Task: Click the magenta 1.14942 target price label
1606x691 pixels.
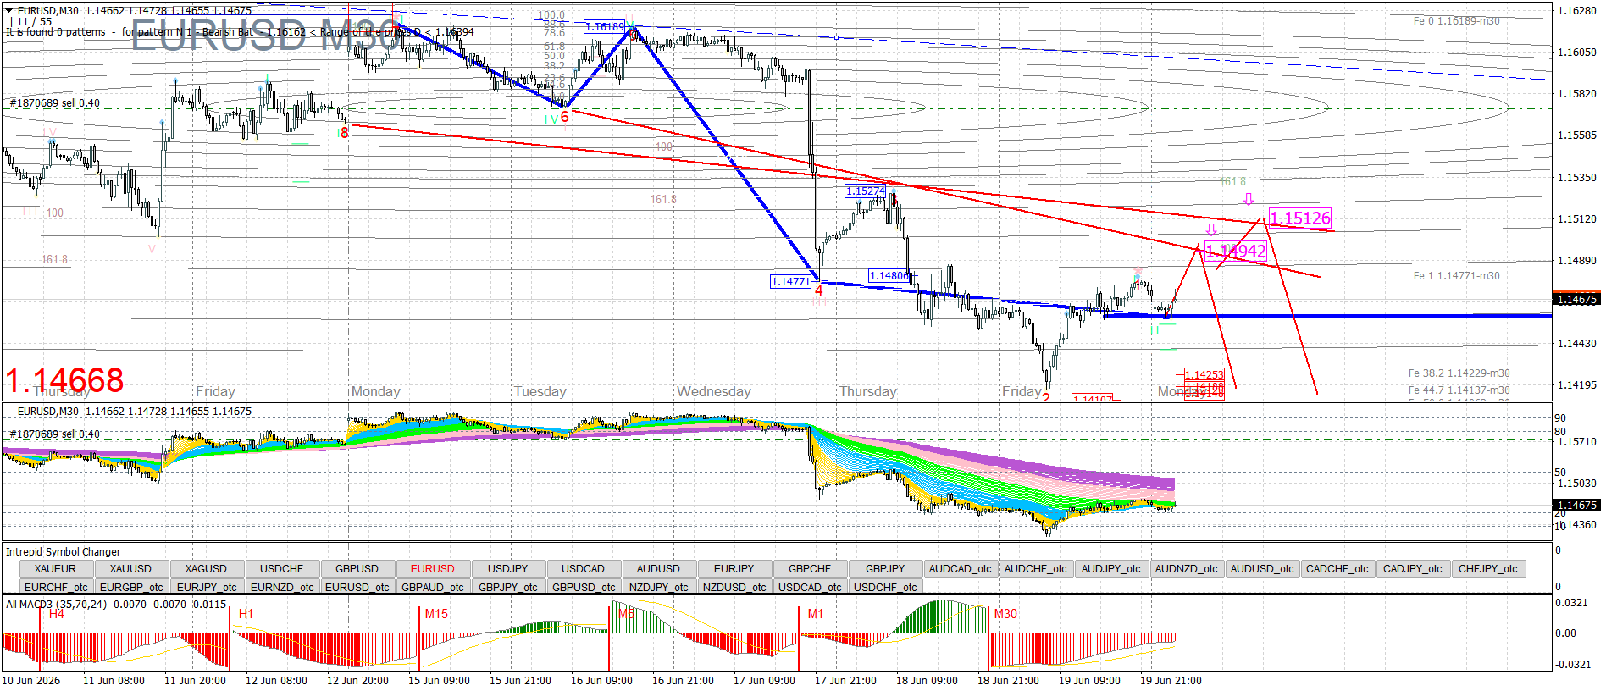Action: pos(1236,251)
